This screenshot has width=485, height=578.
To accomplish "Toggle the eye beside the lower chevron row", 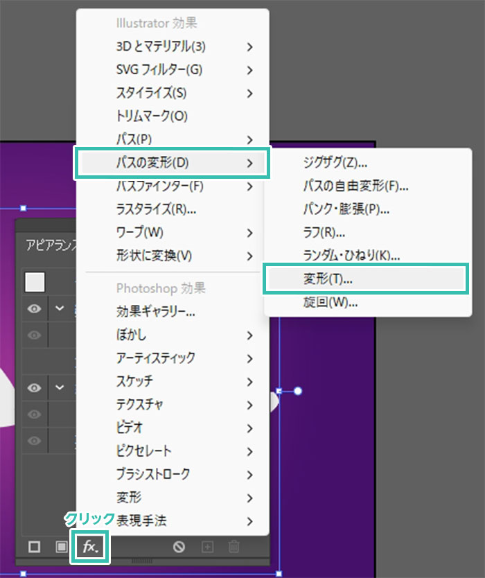I will point(34,388).
